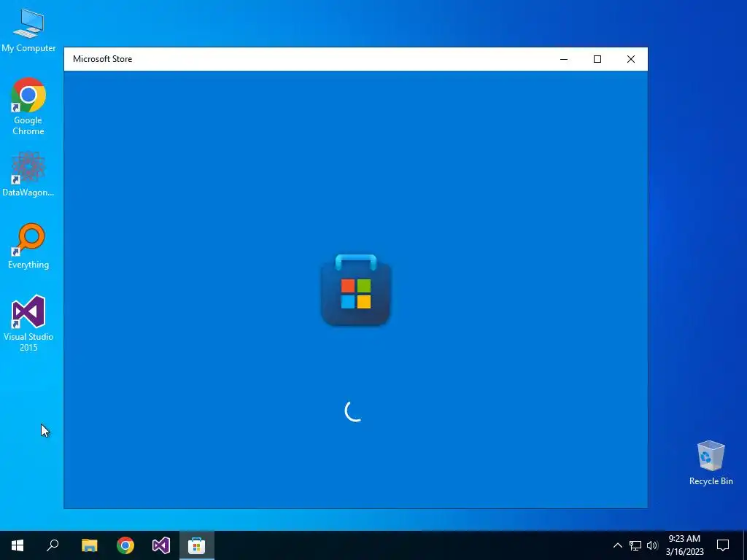This screenshot has height=560, width=747.
Task: Open the Windows Start menu
Action: [18, 545]
